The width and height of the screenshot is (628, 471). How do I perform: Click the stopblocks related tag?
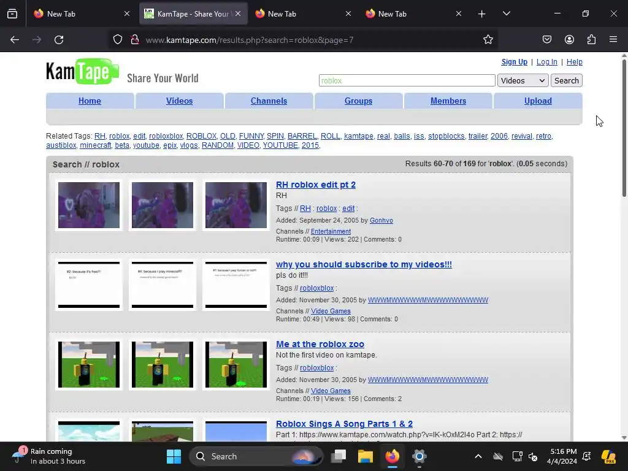pyautogui.click(x=446, y=136)
